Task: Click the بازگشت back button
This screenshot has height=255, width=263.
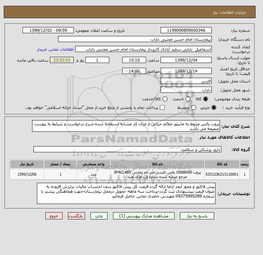Action: click(77, 216)
